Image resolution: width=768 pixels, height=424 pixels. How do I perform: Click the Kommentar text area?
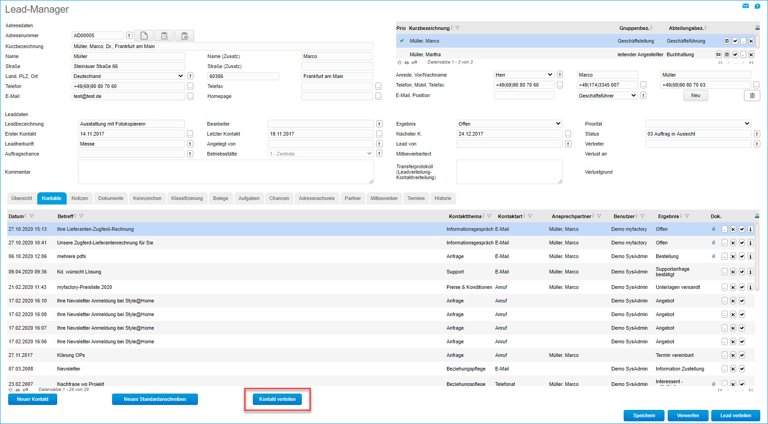[x=226, y=172]
